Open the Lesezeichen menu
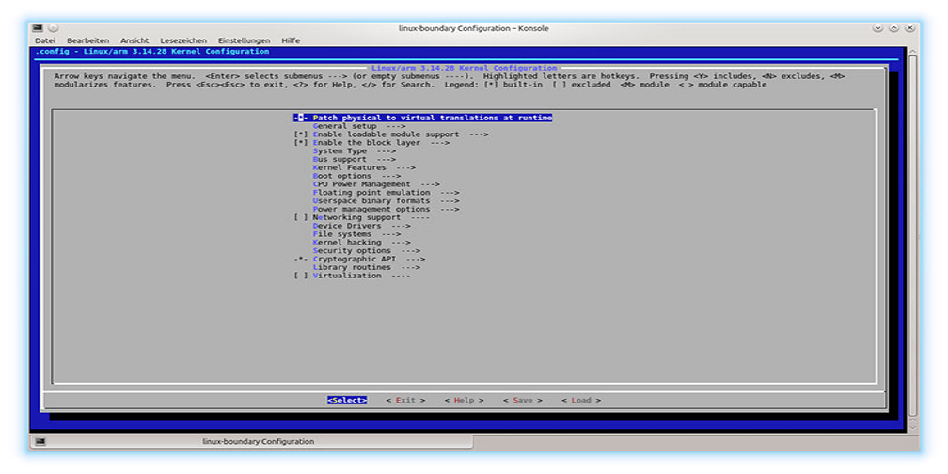The height and width of the screenshot is (474, 948). (182, 40)
